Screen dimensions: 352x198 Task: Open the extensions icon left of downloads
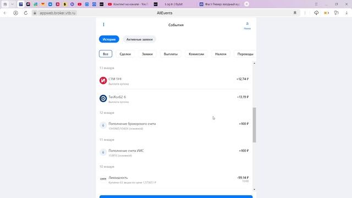pos(336,13)
